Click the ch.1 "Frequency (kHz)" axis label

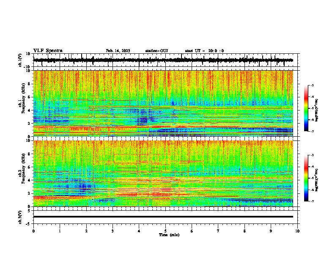tap(23, 98)
